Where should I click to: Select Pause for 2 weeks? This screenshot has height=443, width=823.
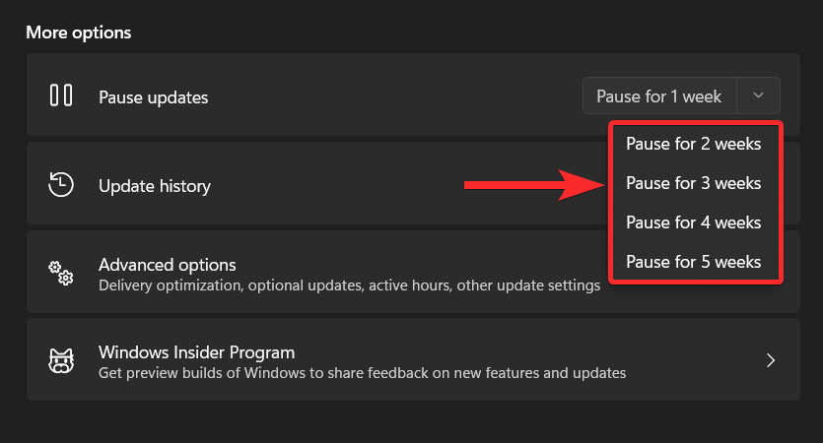click(x=693, y=144)
